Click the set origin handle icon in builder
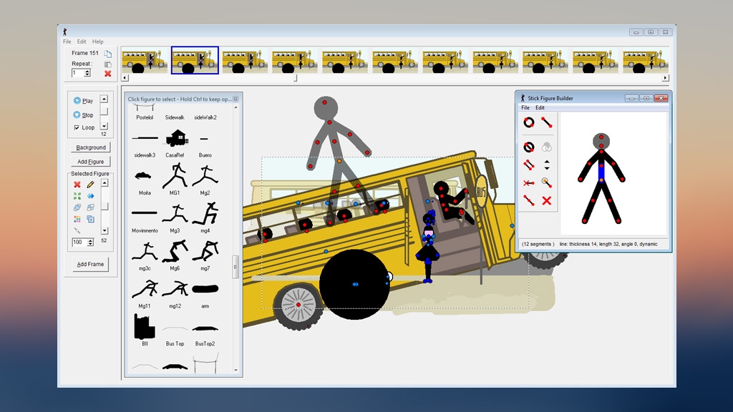This screenshot has height=412, width=733. [546, 182]
